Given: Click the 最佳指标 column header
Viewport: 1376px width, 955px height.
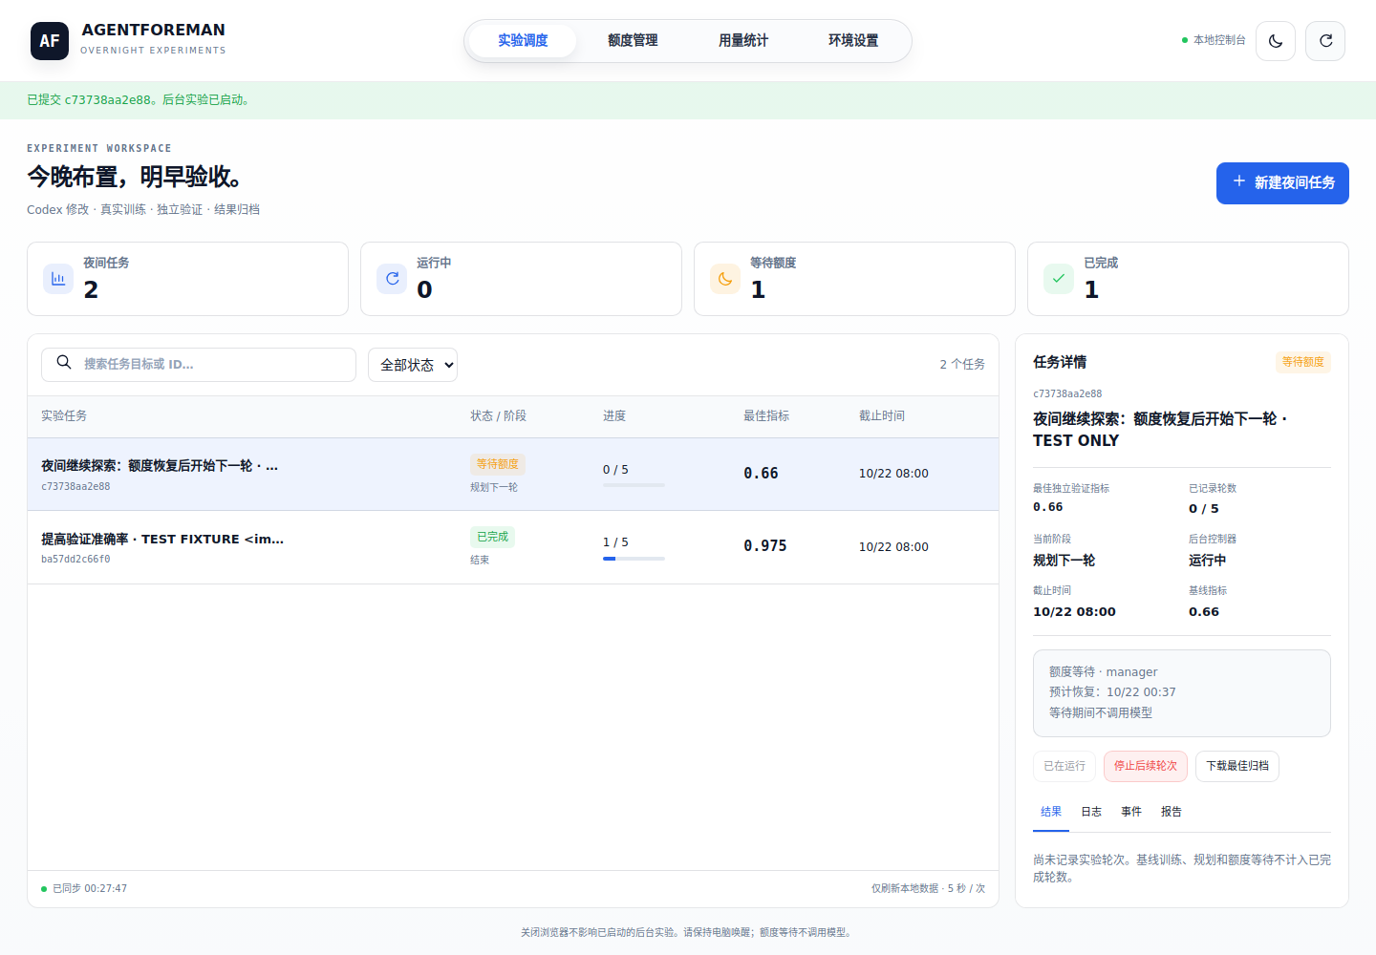Looking at the screenshot, I should pyautogui.click(x=766, y=416).
